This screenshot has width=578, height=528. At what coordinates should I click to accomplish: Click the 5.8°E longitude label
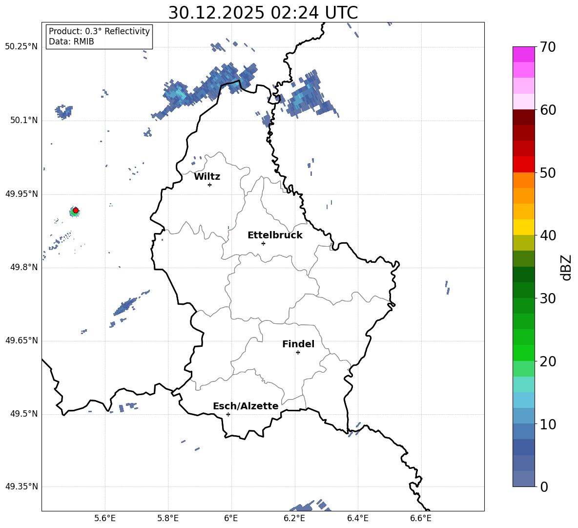click(168, 518)
